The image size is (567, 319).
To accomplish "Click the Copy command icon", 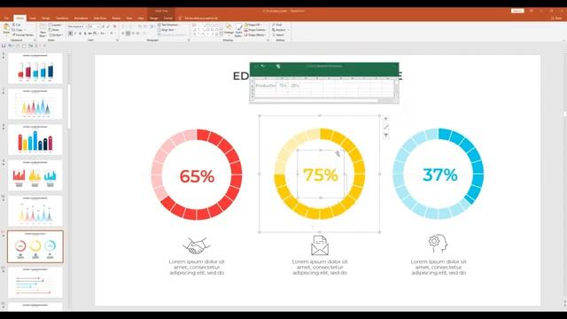I will coord(14,30).
